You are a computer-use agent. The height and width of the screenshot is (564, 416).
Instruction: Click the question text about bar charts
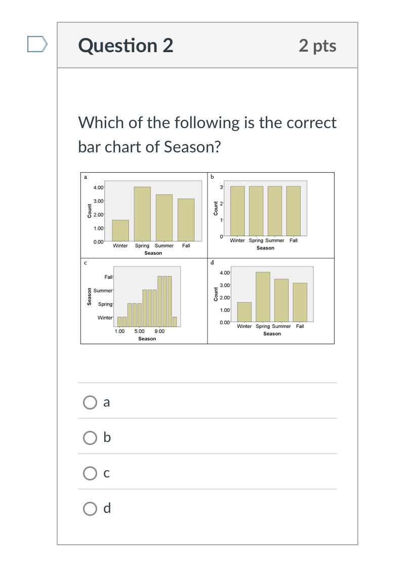tap(207, 134)
